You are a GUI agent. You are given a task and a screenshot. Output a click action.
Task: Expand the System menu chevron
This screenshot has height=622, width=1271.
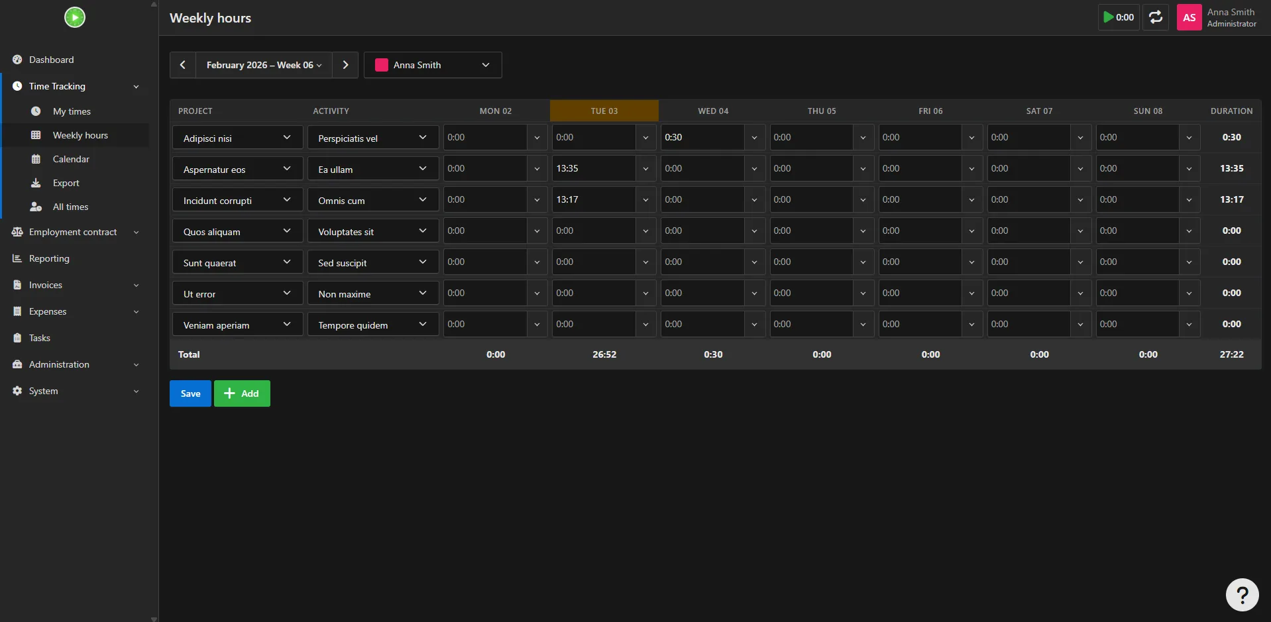click(136, 391)
